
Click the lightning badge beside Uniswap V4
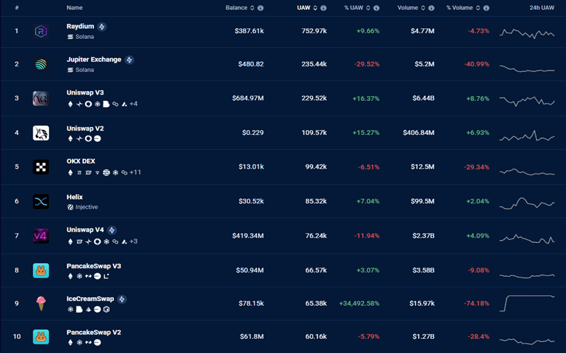pos(112,230)
